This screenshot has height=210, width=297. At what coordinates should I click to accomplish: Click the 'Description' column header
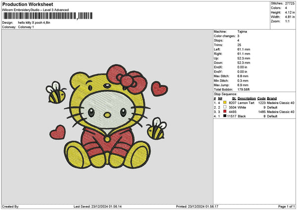(x=247, y=99)
